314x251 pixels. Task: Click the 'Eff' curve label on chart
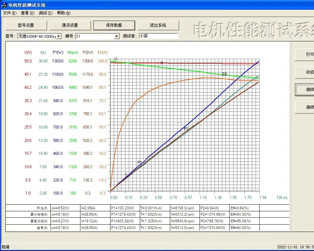click(x=225, y=74)
